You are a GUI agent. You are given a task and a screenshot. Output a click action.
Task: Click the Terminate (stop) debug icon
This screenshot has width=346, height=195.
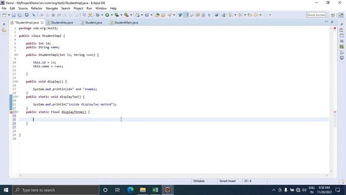click(53, 15)
